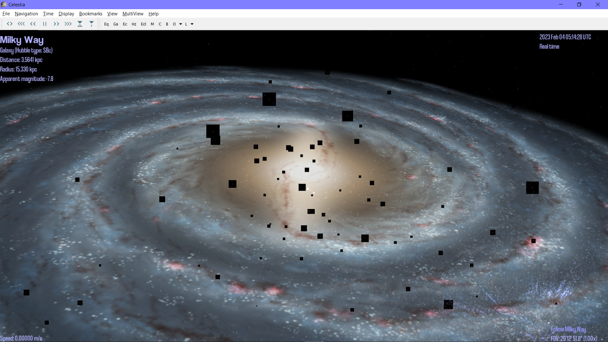Toggle the Ga galactic grid

click(116, 24)
